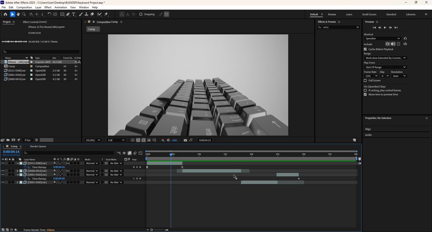This screenshot has width=432, height=232.
Task: Jump to last frame in Preview panel
Action: (x=396, y=27)
